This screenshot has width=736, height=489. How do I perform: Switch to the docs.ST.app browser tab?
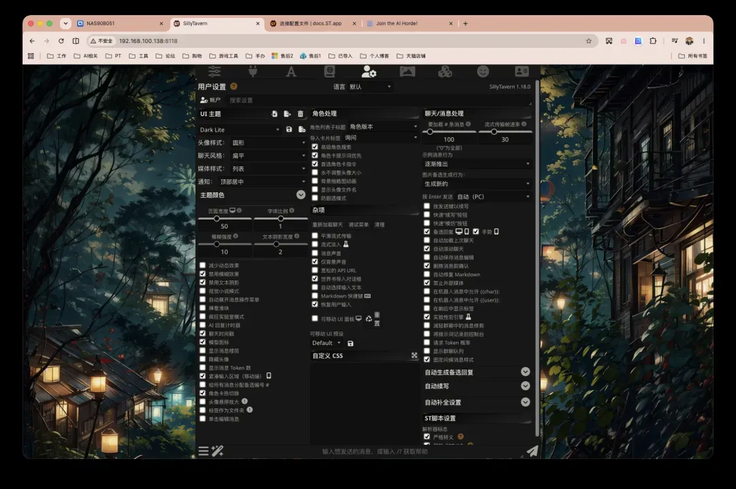(311, 23)
